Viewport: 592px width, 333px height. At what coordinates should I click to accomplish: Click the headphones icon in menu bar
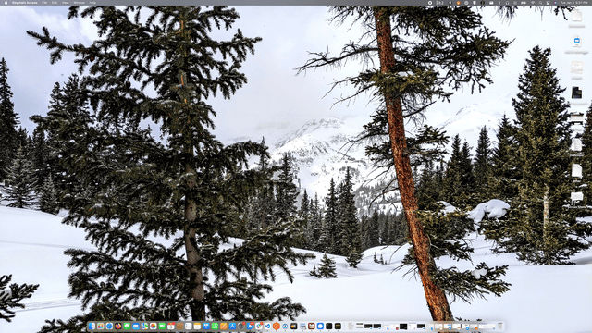(x=508, y=3)
